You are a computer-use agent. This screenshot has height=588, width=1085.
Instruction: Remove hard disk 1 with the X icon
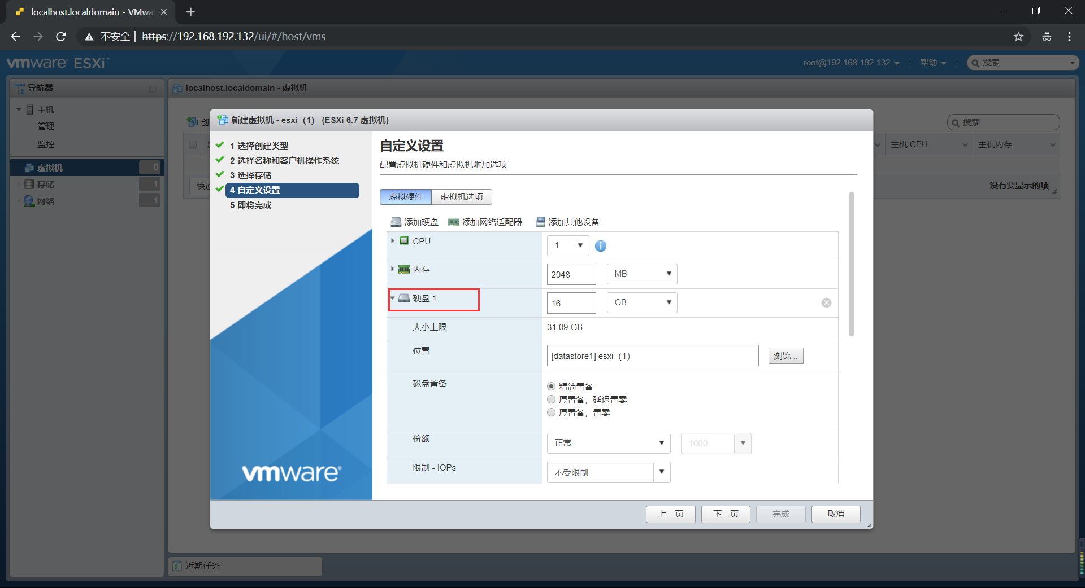pos(826,303)
